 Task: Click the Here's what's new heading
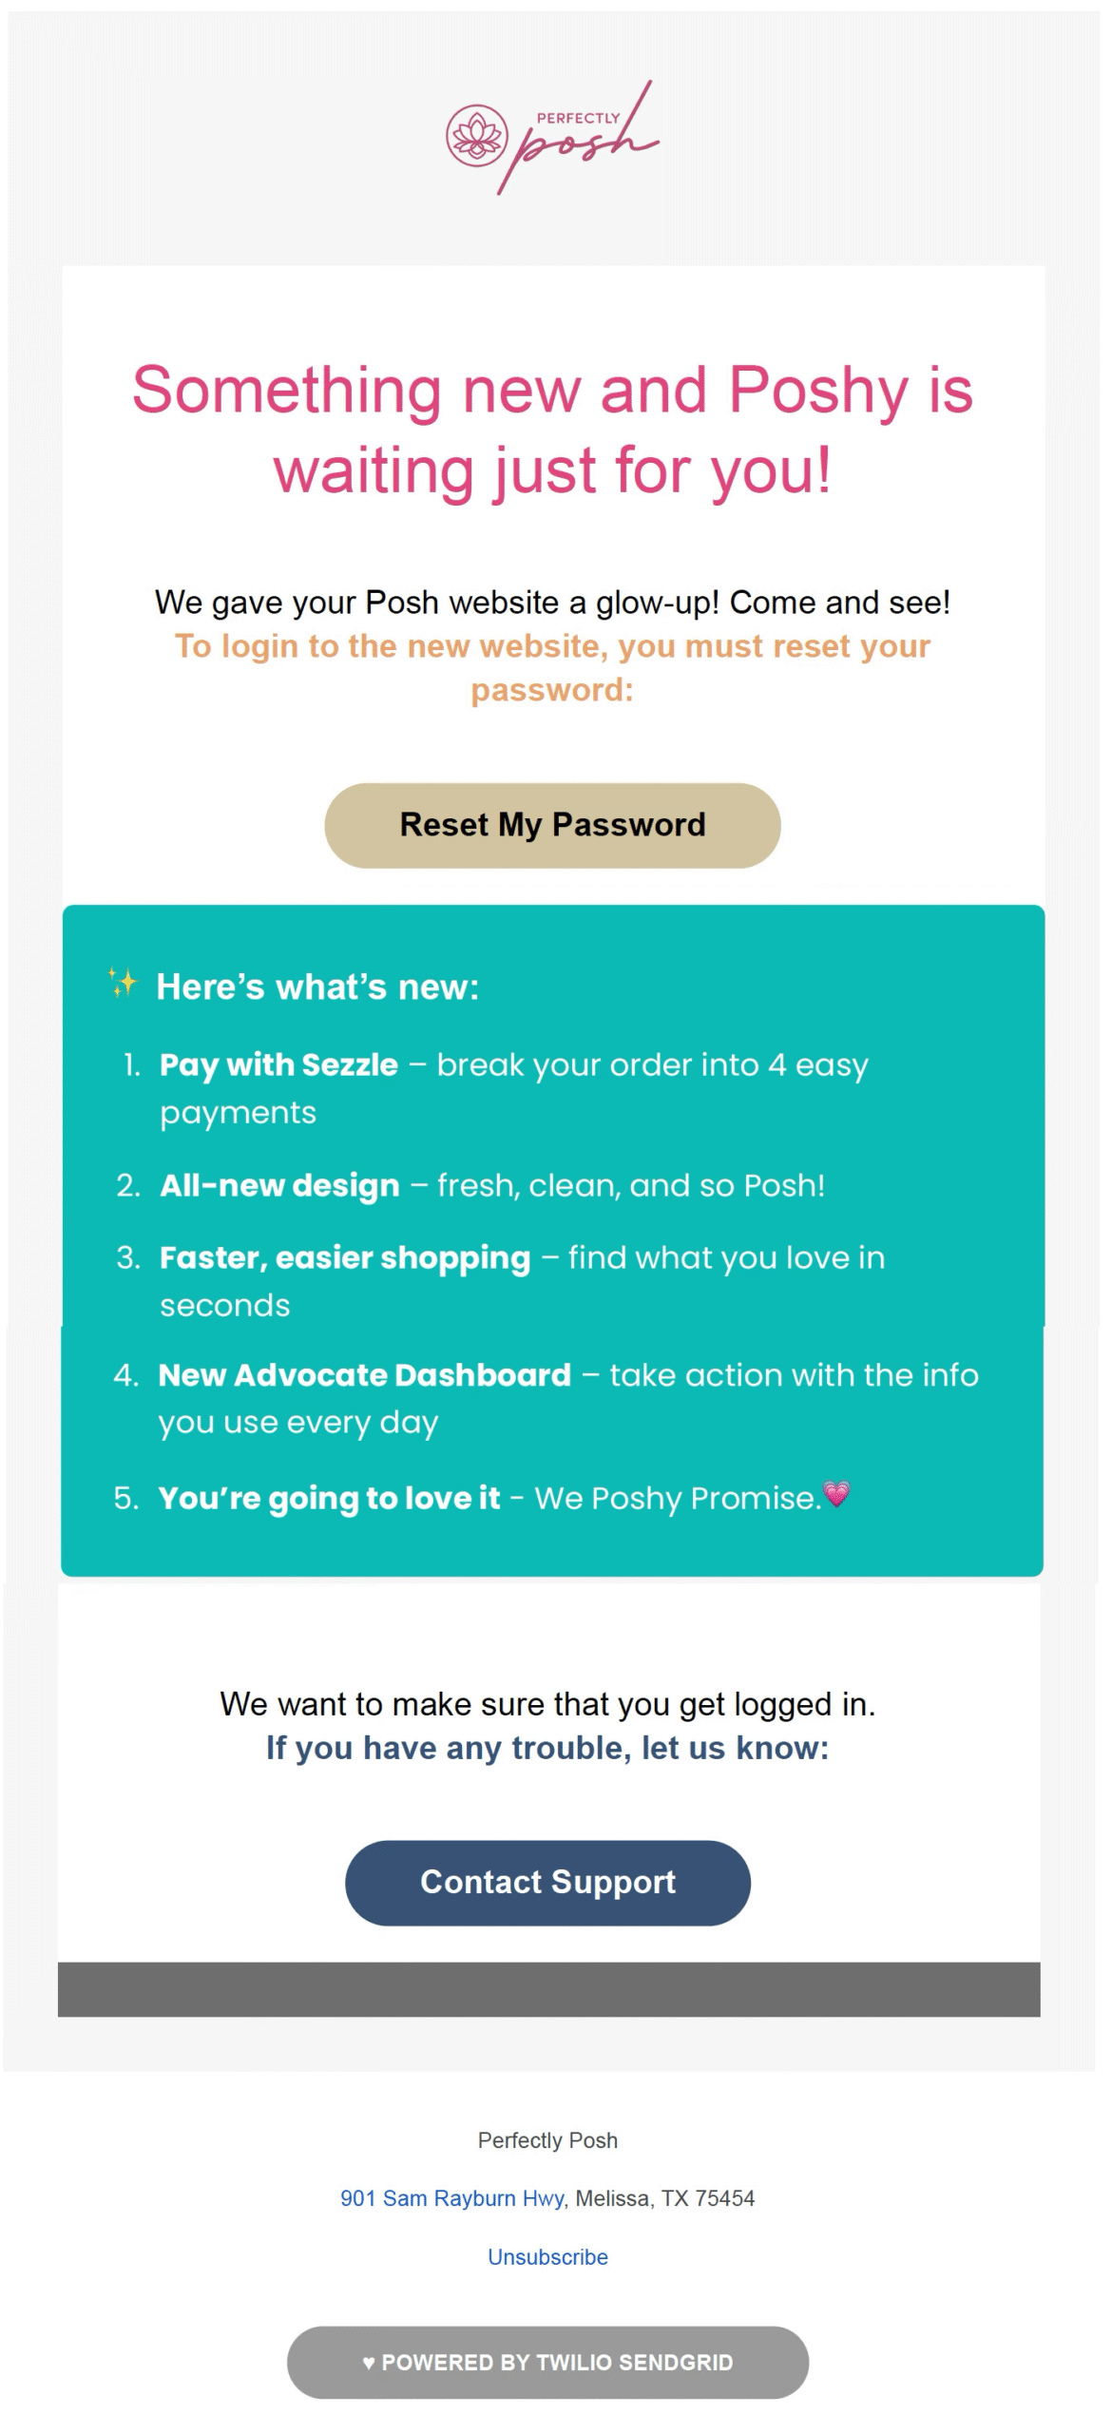pos(317,987)
